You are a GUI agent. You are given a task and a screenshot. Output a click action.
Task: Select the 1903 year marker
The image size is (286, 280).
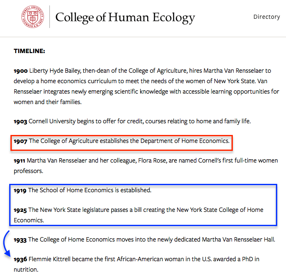pyautogui.click(x=21, y=121)
